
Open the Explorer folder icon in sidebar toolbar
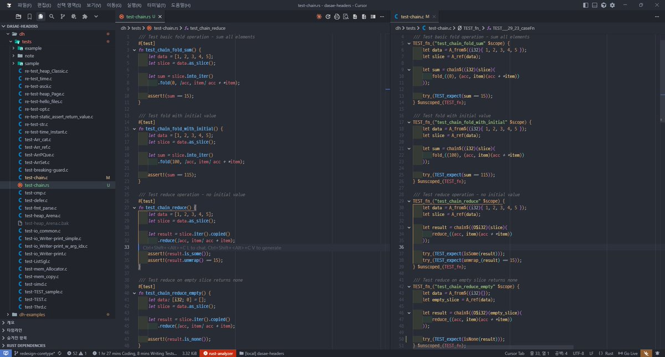point(19,17)
